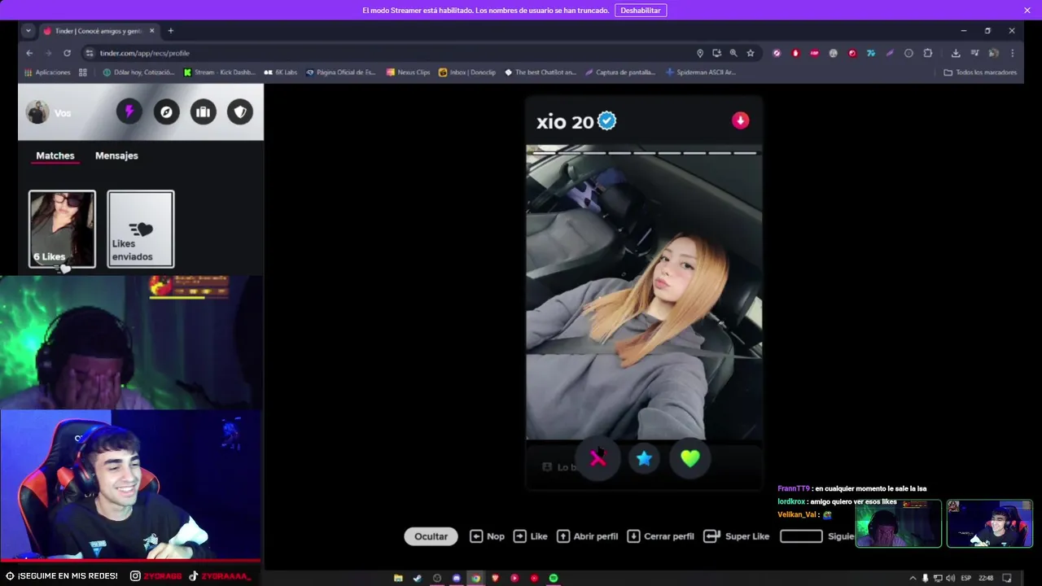Click the address bar URL tinder.com/app/recs/profile
The height and width of the screenshot is (586, 1042).
145,53
